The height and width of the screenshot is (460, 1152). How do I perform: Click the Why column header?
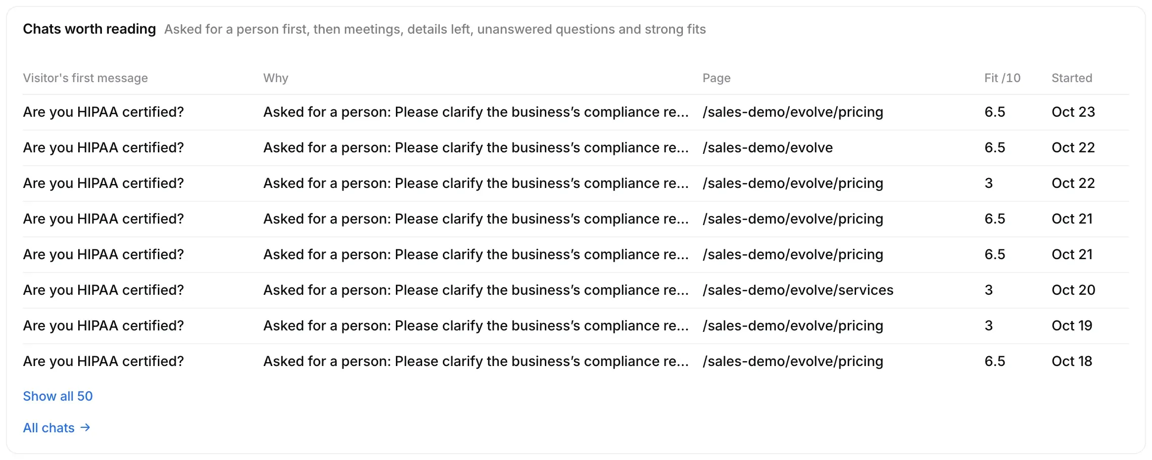click(x=276, y=78)
